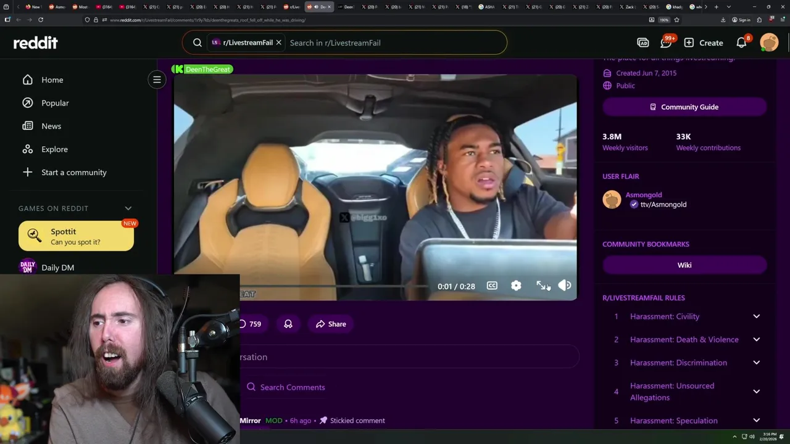
Task: Switch to the Zack browser tab
Action: 628,7
